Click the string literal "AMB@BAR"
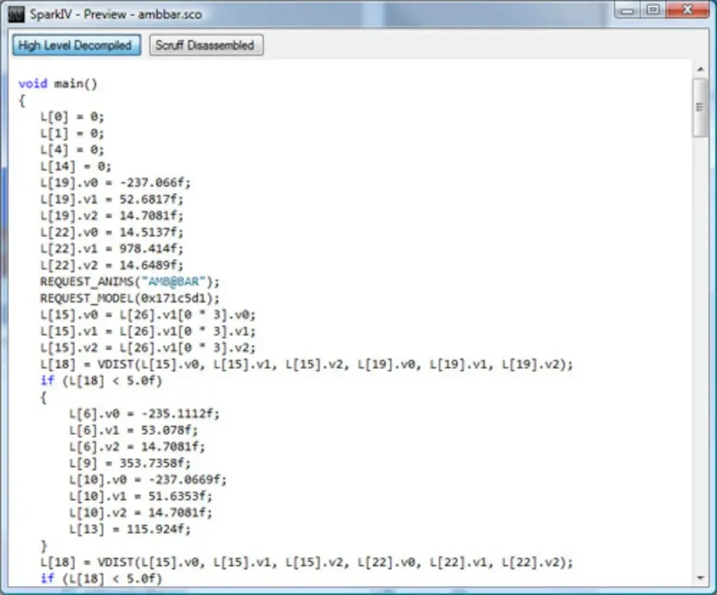 tap(174, 281)
